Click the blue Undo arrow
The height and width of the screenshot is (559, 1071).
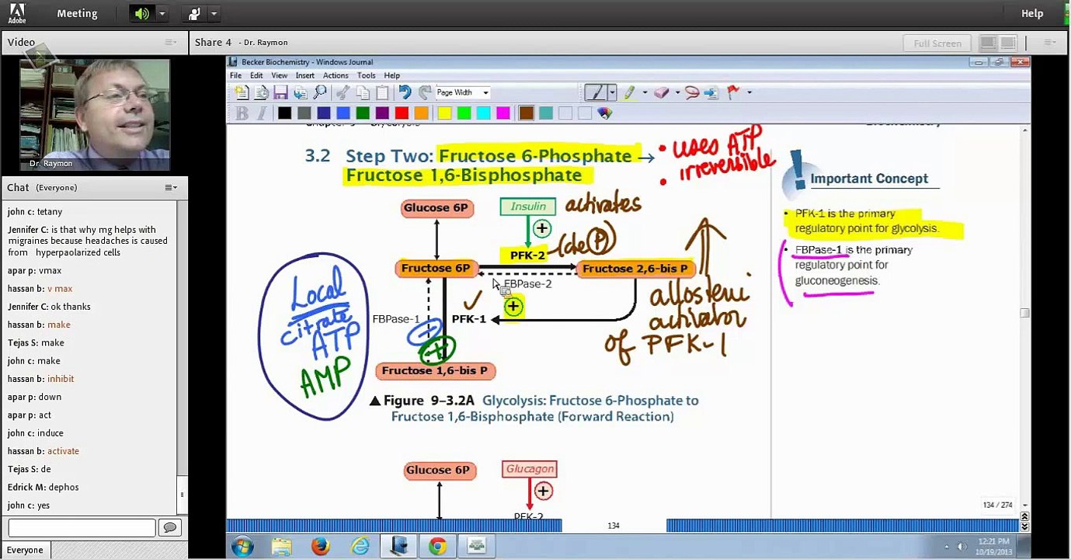pyautogui.click(x=405, y=93)
